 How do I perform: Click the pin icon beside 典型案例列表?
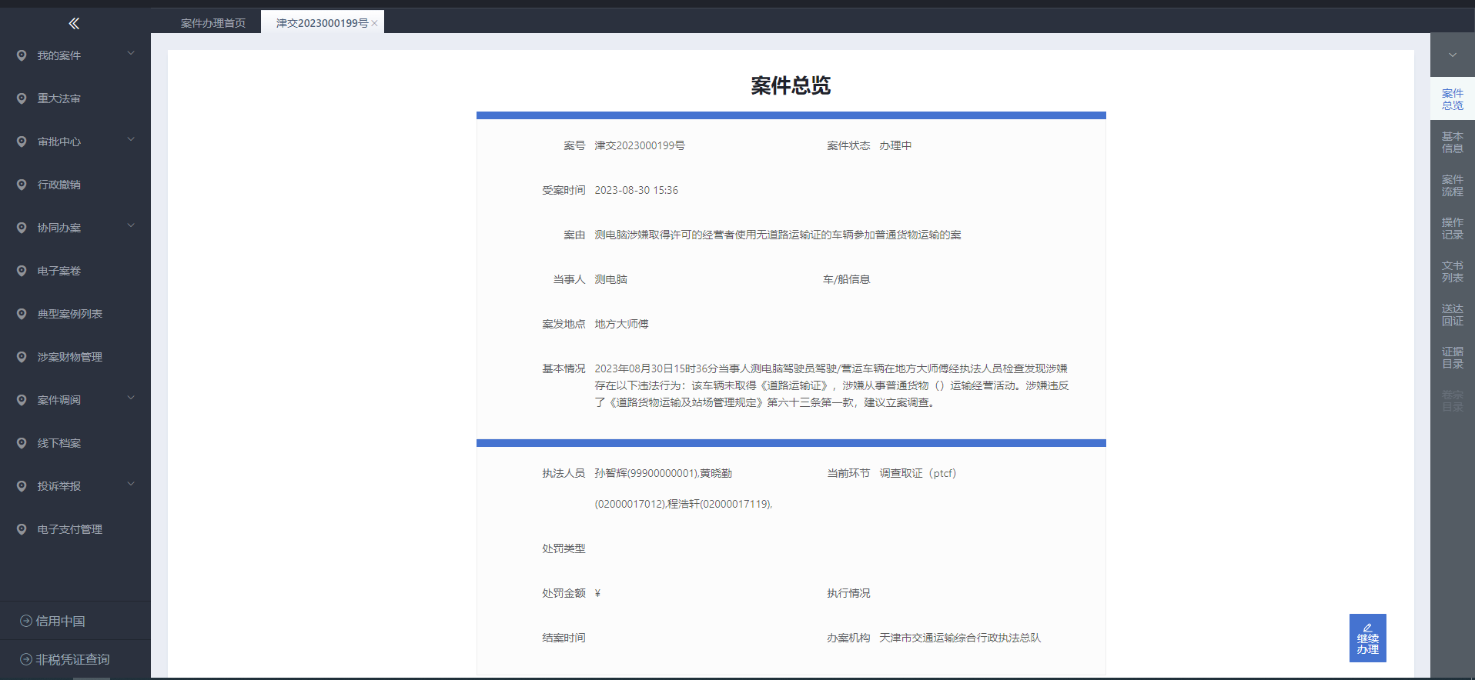(x=22, y=314)
